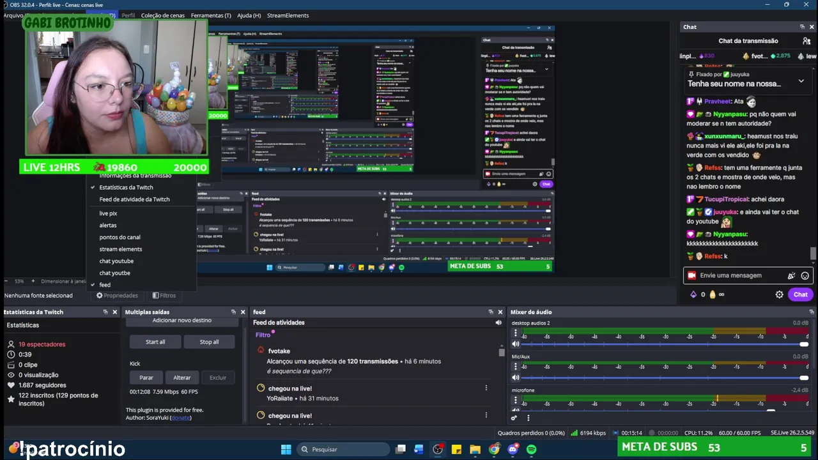This screenshot has height=460, width=818.
Task: Select the first 'chat youtube' dock entry
Action: click(x=116, y=261)
